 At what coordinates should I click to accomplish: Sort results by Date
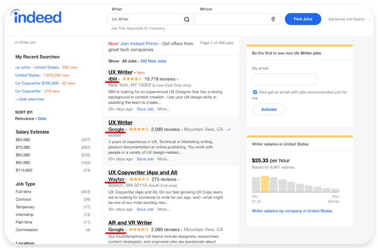[x=43, y=119]
